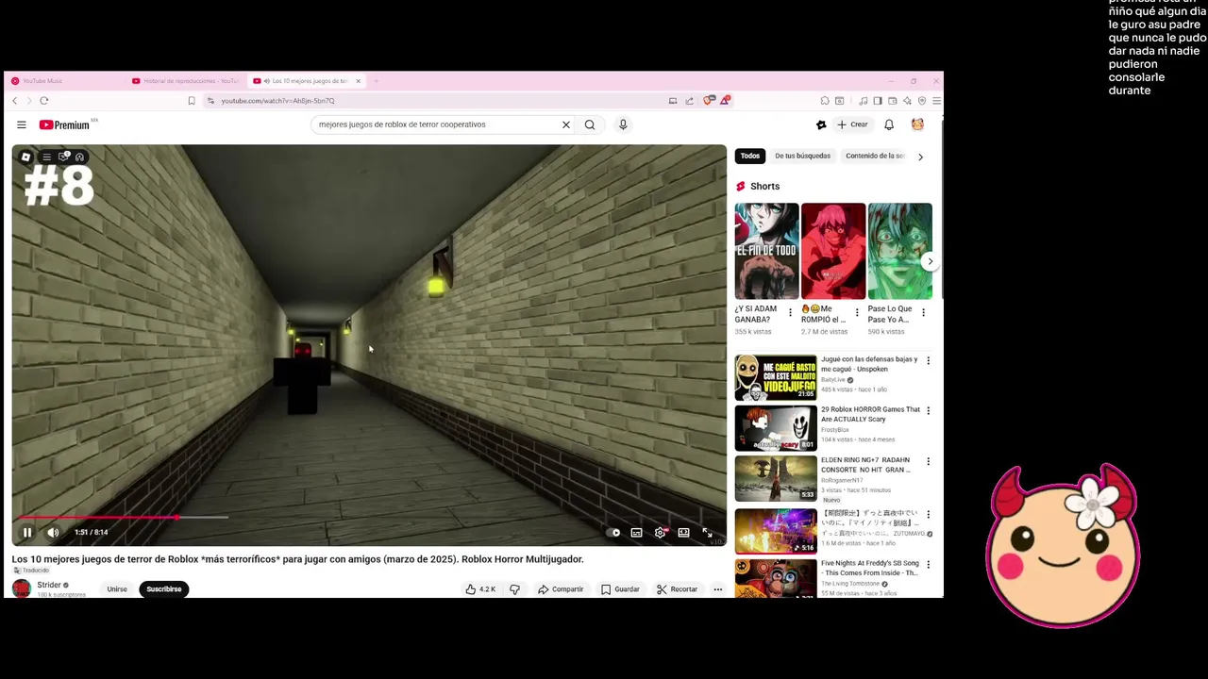The height and width of the screenshot is (679, 1208).
Task: Like the video with 4.2K thumbs up
Action: tap(480, 589)
